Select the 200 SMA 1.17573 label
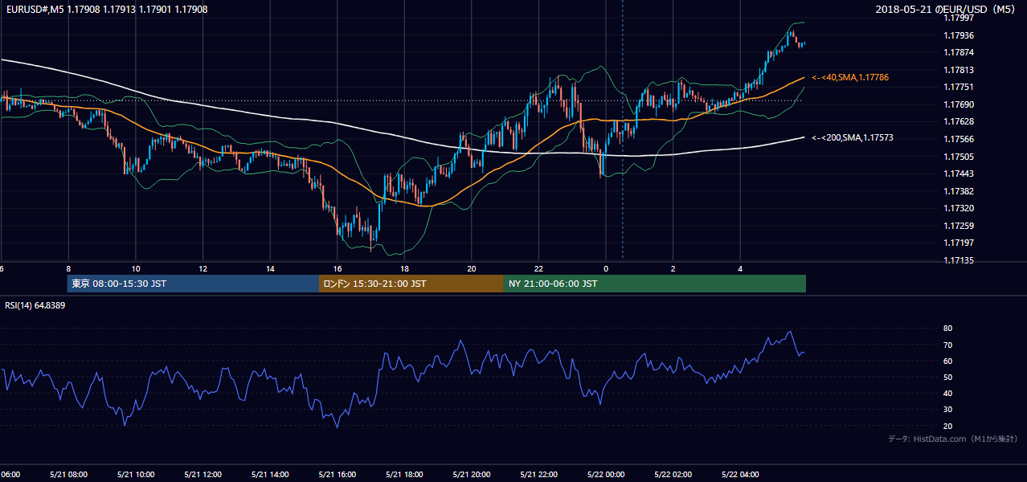This screenshot has width=1027, height=482. coord(853,138)
